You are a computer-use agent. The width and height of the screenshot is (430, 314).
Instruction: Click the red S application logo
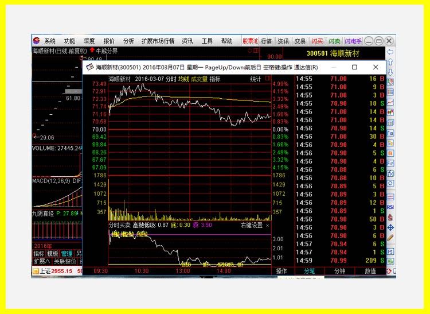37,41
